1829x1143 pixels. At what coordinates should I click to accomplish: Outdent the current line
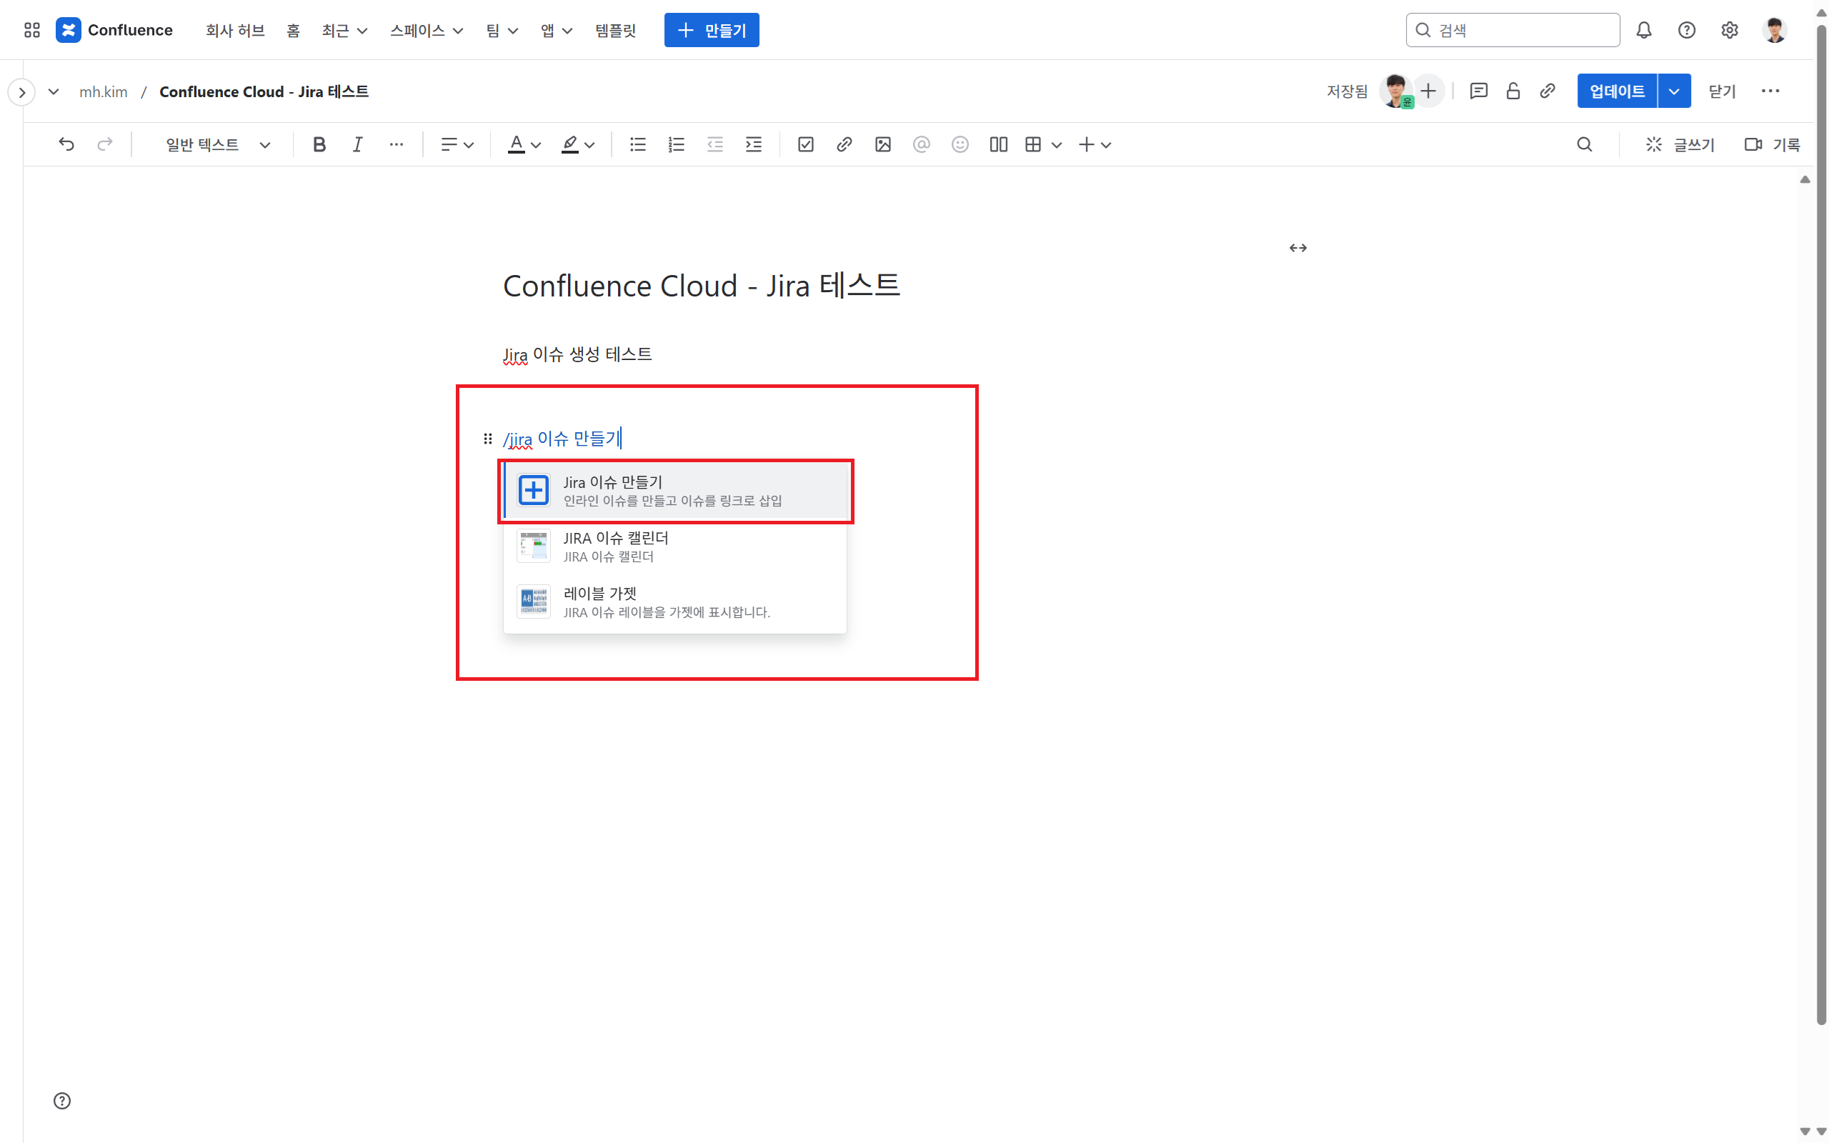click(715, 144)
